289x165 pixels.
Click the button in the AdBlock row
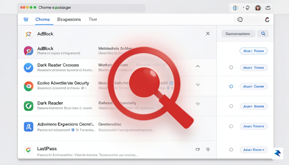[x=254, y=51]
